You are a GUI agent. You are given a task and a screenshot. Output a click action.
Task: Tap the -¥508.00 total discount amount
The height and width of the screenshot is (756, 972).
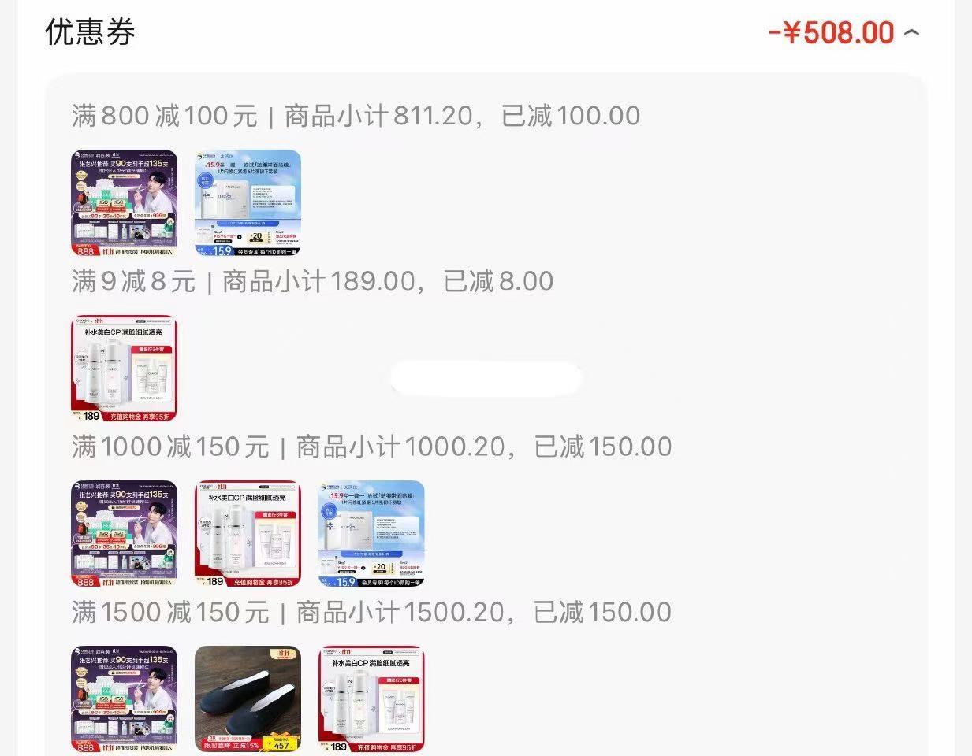click(x=831, y=33)
